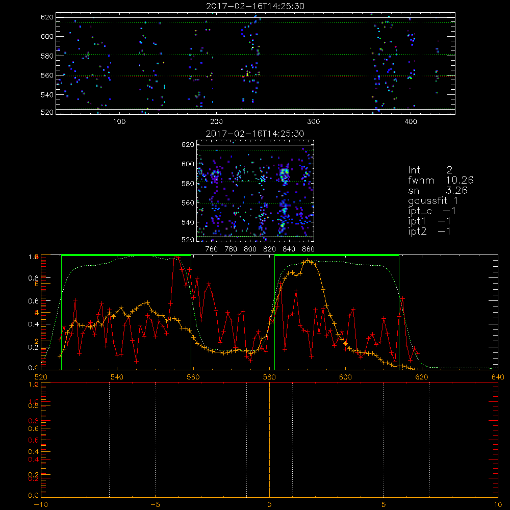Click the dotted vertical marker at 5
The image size is (510, 510).
pyautogui.click(x=384, y=440)
